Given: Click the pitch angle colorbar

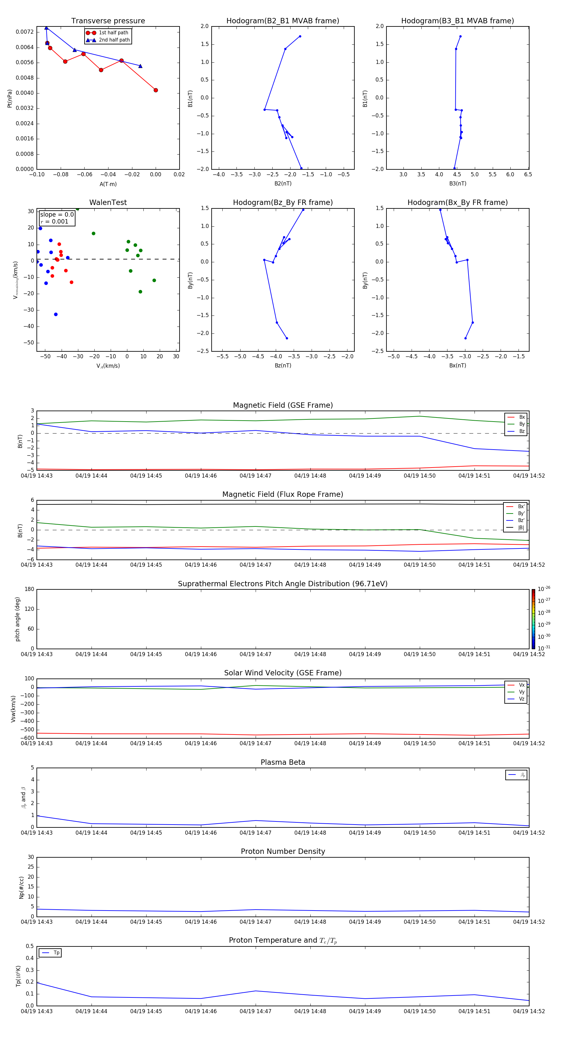Looking at the screenshot, I should (533, 619).
